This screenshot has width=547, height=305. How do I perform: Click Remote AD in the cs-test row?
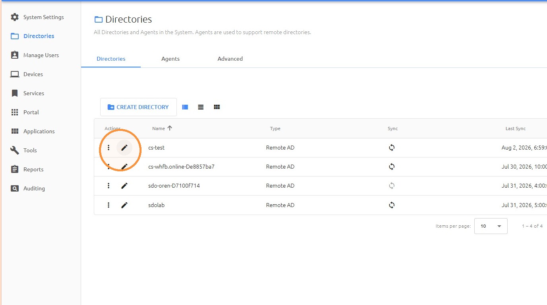(280, 148)
